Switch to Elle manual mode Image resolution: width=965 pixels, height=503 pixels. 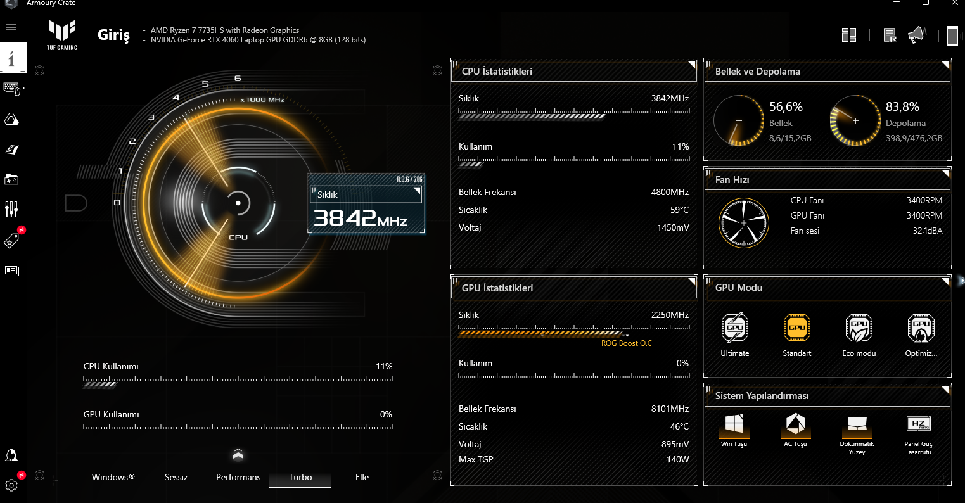tap(362, 477)
